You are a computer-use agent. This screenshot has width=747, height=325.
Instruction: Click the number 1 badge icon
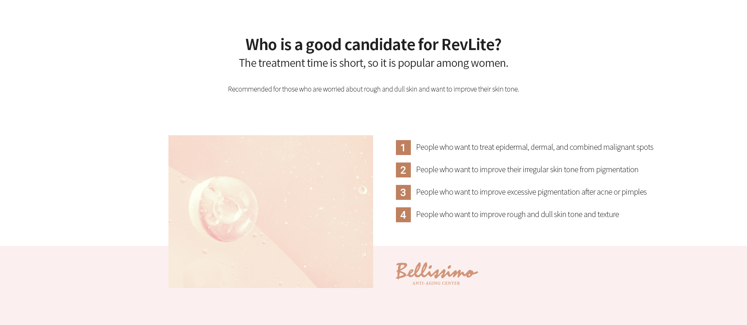pos(403,148)
